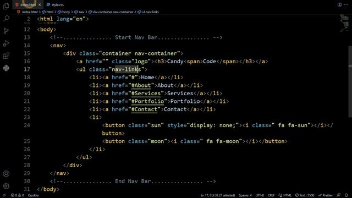The height and width of the screenshot is (198, 352).
Task: Click the body breadcrumb item
Action: tap(64, 12)
